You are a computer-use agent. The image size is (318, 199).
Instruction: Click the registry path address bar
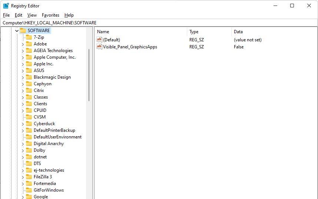pos(159,23)
